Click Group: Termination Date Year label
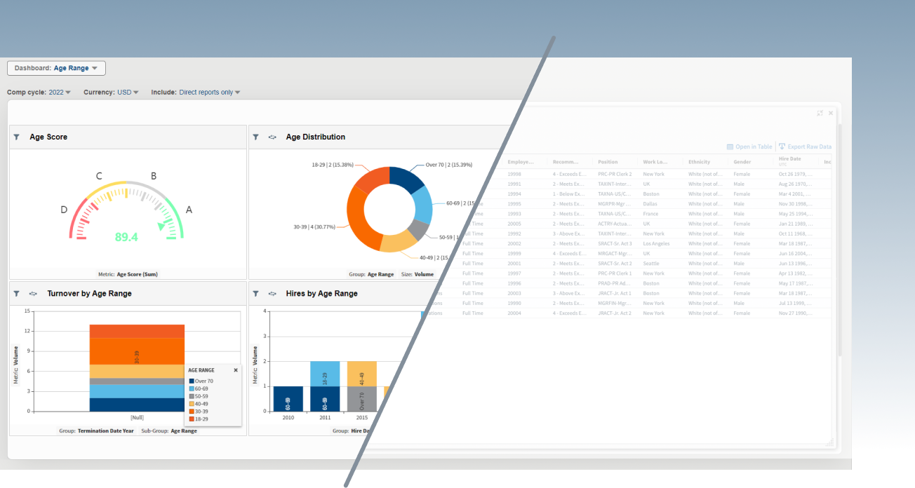The image size is (915, 488). (x=96, y=431)
